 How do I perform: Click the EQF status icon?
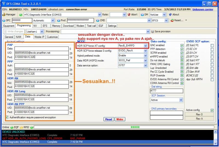tap(21, 127)
